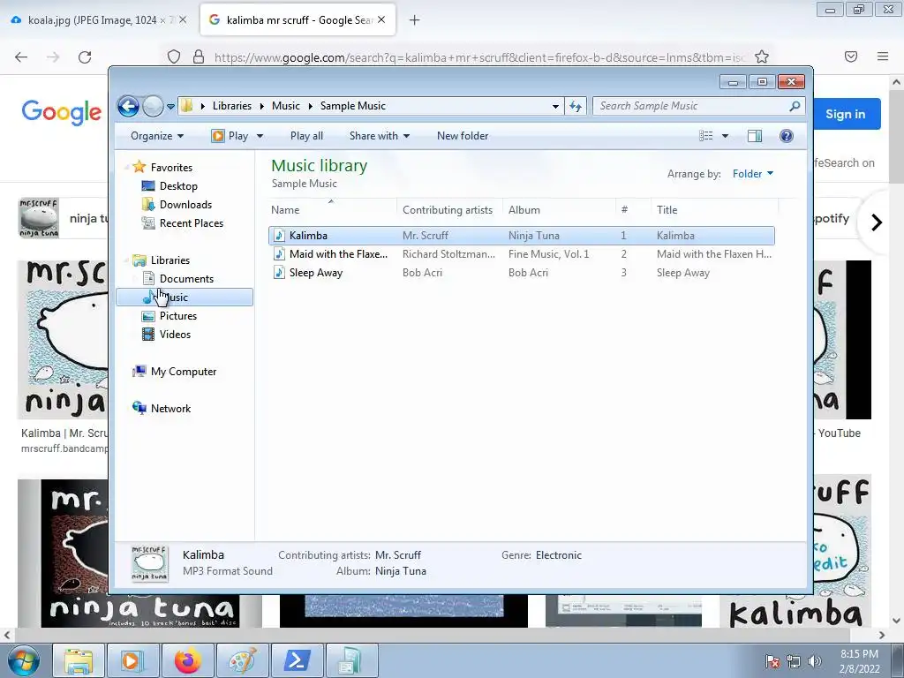Select Libraries in navigation pane
904x678 pixels.
point(170,260)
